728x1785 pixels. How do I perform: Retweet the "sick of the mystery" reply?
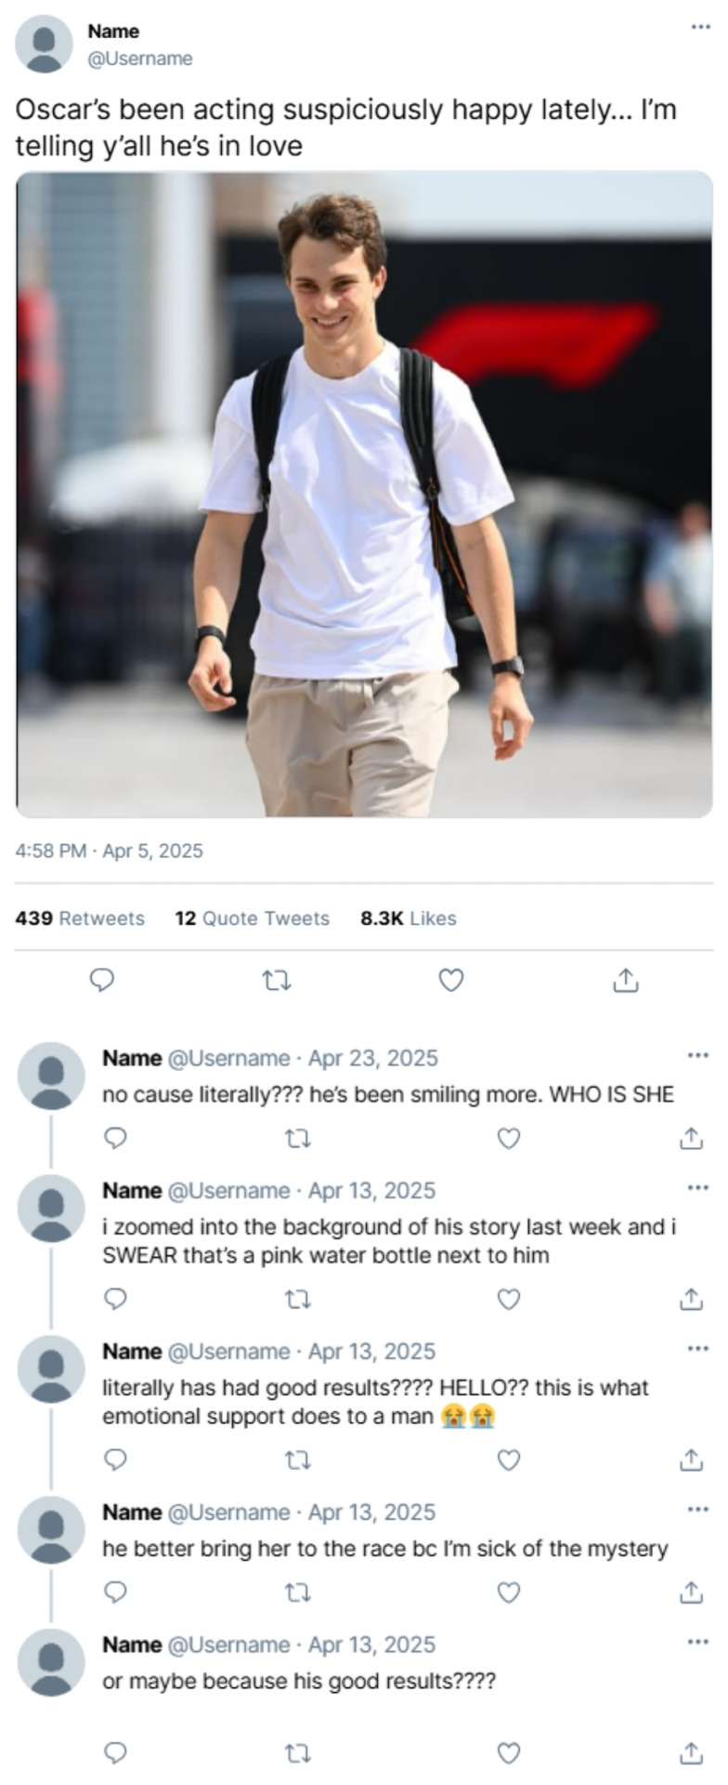click(297, 1593)
